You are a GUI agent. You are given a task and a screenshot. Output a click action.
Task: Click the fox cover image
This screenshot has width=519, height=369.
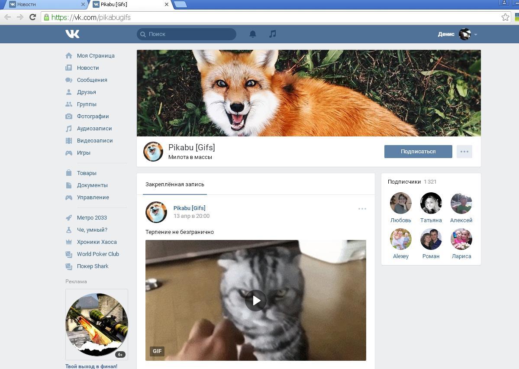tap(309, 93)
